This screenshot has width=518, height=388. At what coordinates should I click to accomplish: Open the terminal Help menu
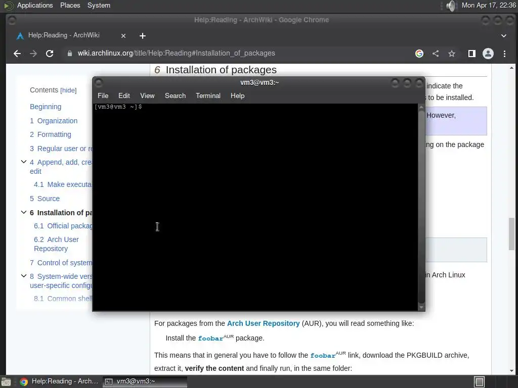pyautogui.click(x=237, y=95)
